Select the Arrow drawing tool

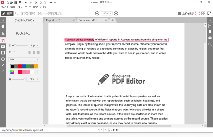click(3, 71)
